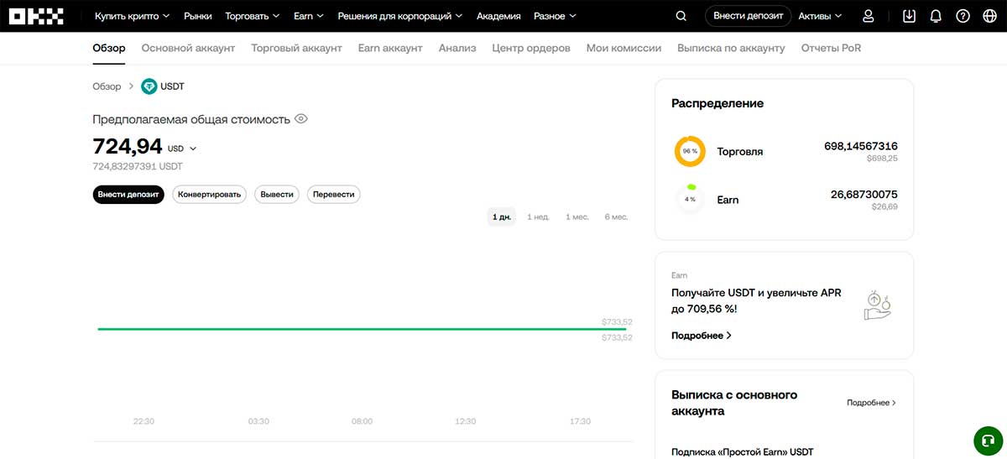Go back to Обзор breadcrumb
The height and width of the screenshot is (459, 1007).
tap(107, 86)
